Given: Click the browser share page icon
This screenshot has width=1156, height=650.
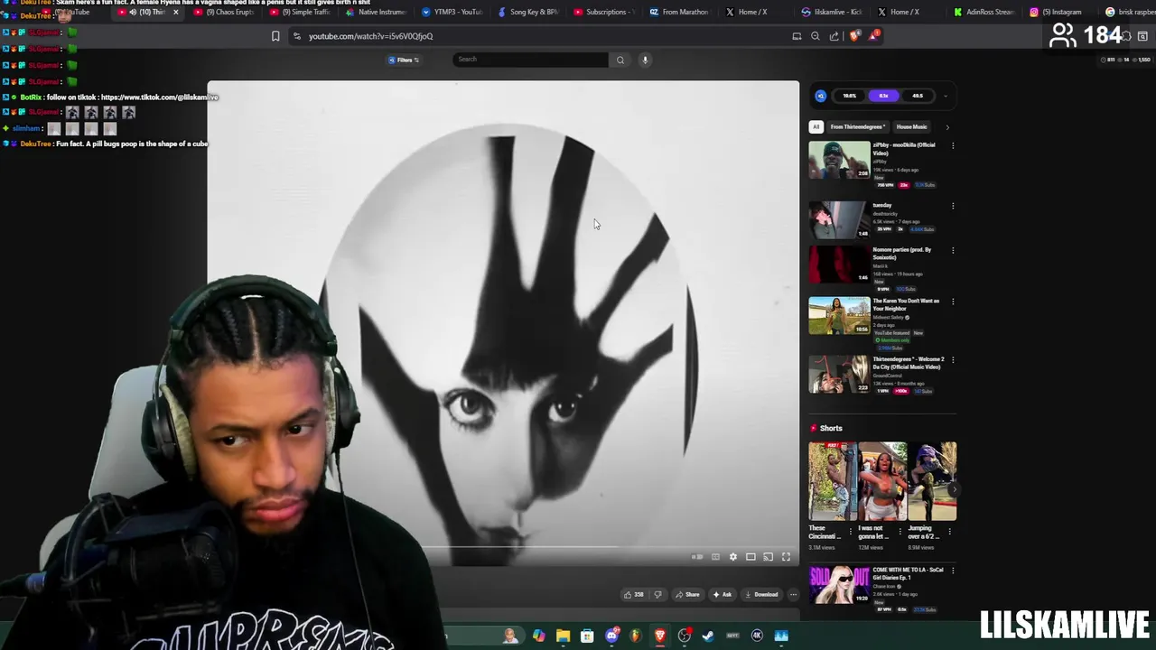Looking at the screenshot, I should (834, 36).
